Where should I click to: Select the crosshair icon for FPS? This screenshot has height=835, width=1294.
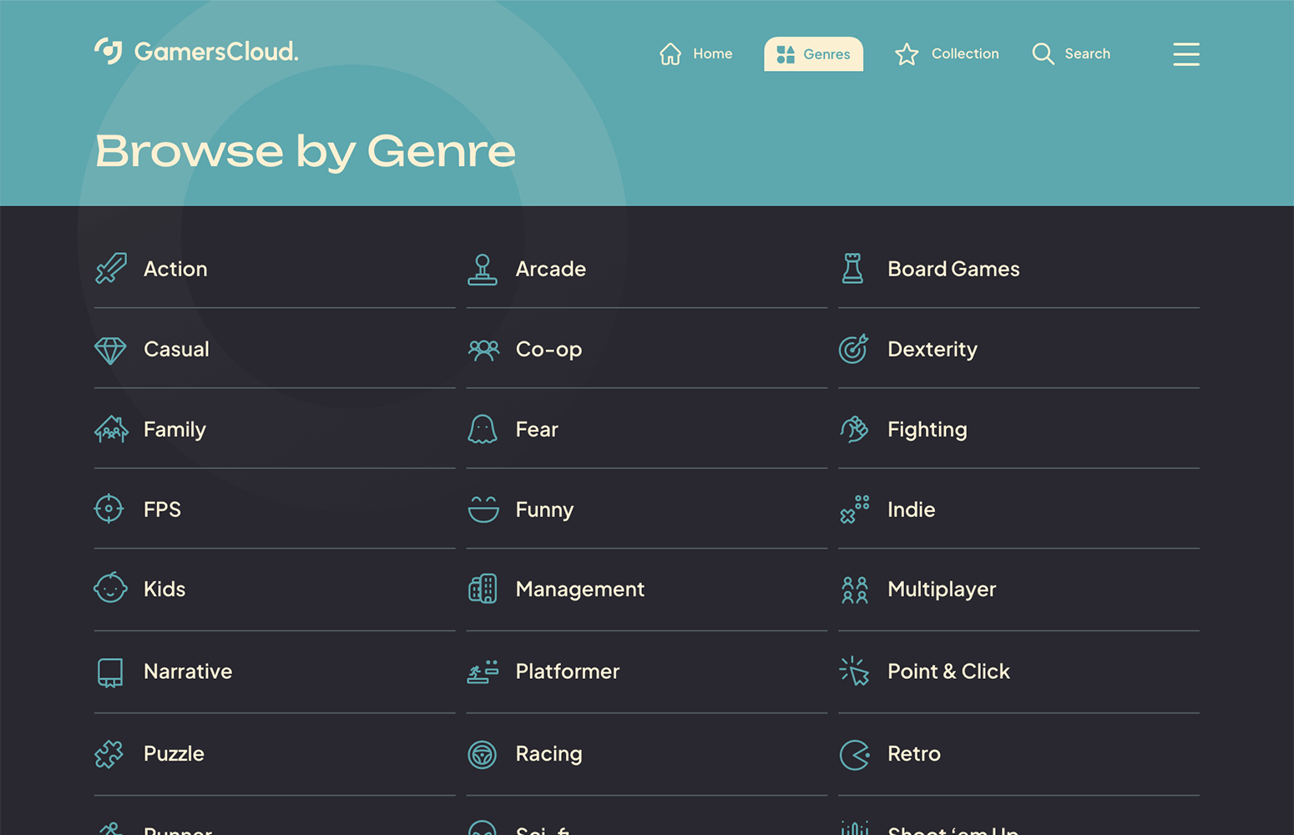109,509
